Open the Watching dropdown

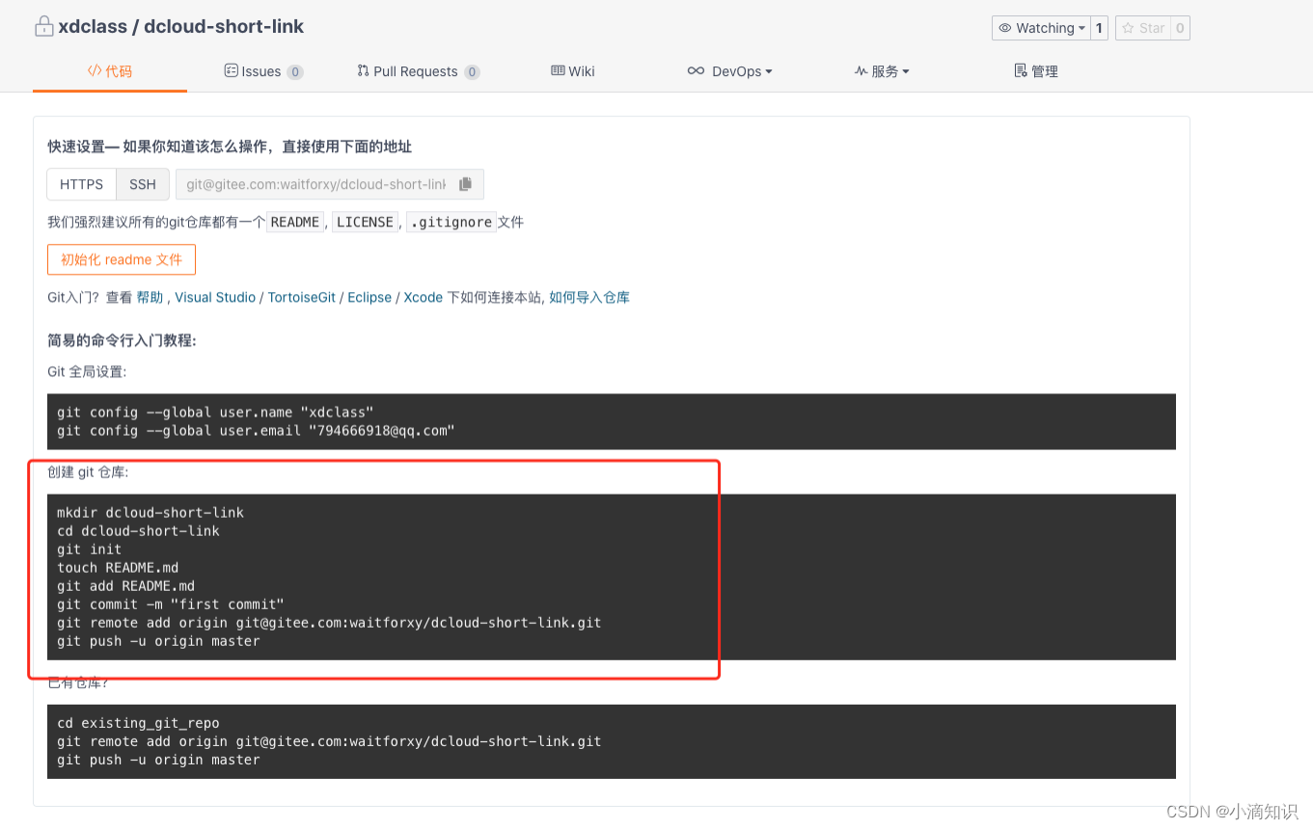1041,28
